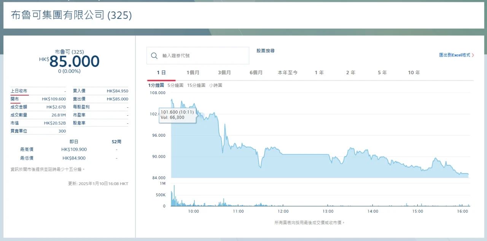Click the 每股盈利 label
The image size is (487, 241).
[x=81, y=107]
